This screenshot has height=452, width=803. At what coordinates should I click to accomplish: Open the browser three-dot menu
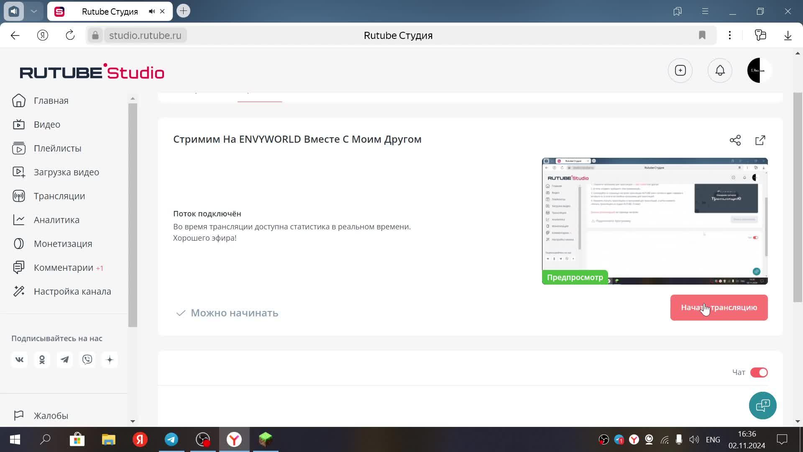point(730,36)
